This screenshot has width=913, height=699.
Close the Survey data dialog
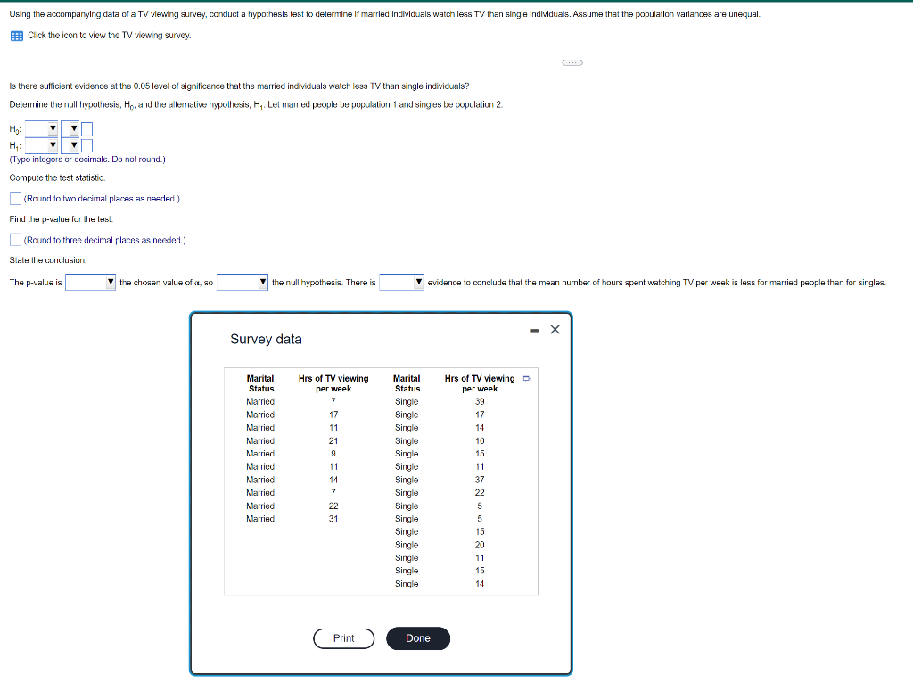(555, 330)
